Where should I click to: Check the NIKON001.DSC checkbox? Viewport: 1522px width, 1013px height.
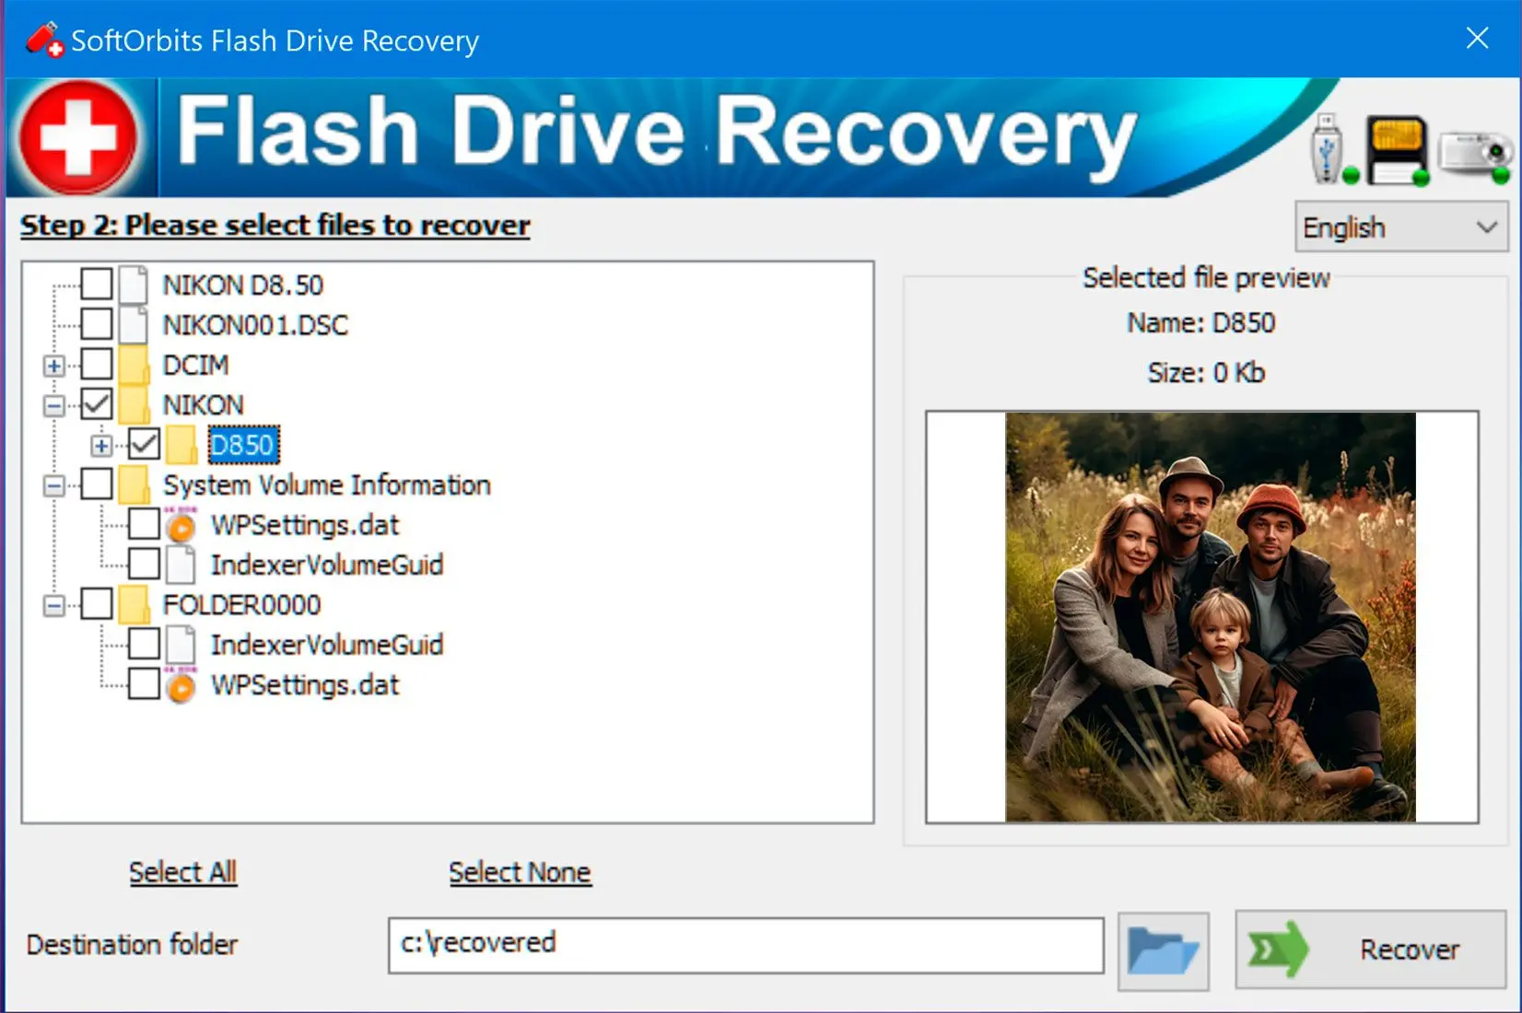tap(97, 324)
